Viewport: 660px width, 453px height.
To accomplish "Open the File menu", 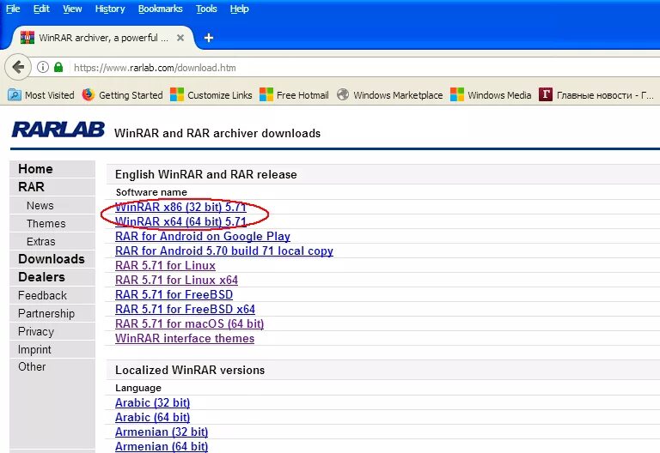I will tap(13, 9).
